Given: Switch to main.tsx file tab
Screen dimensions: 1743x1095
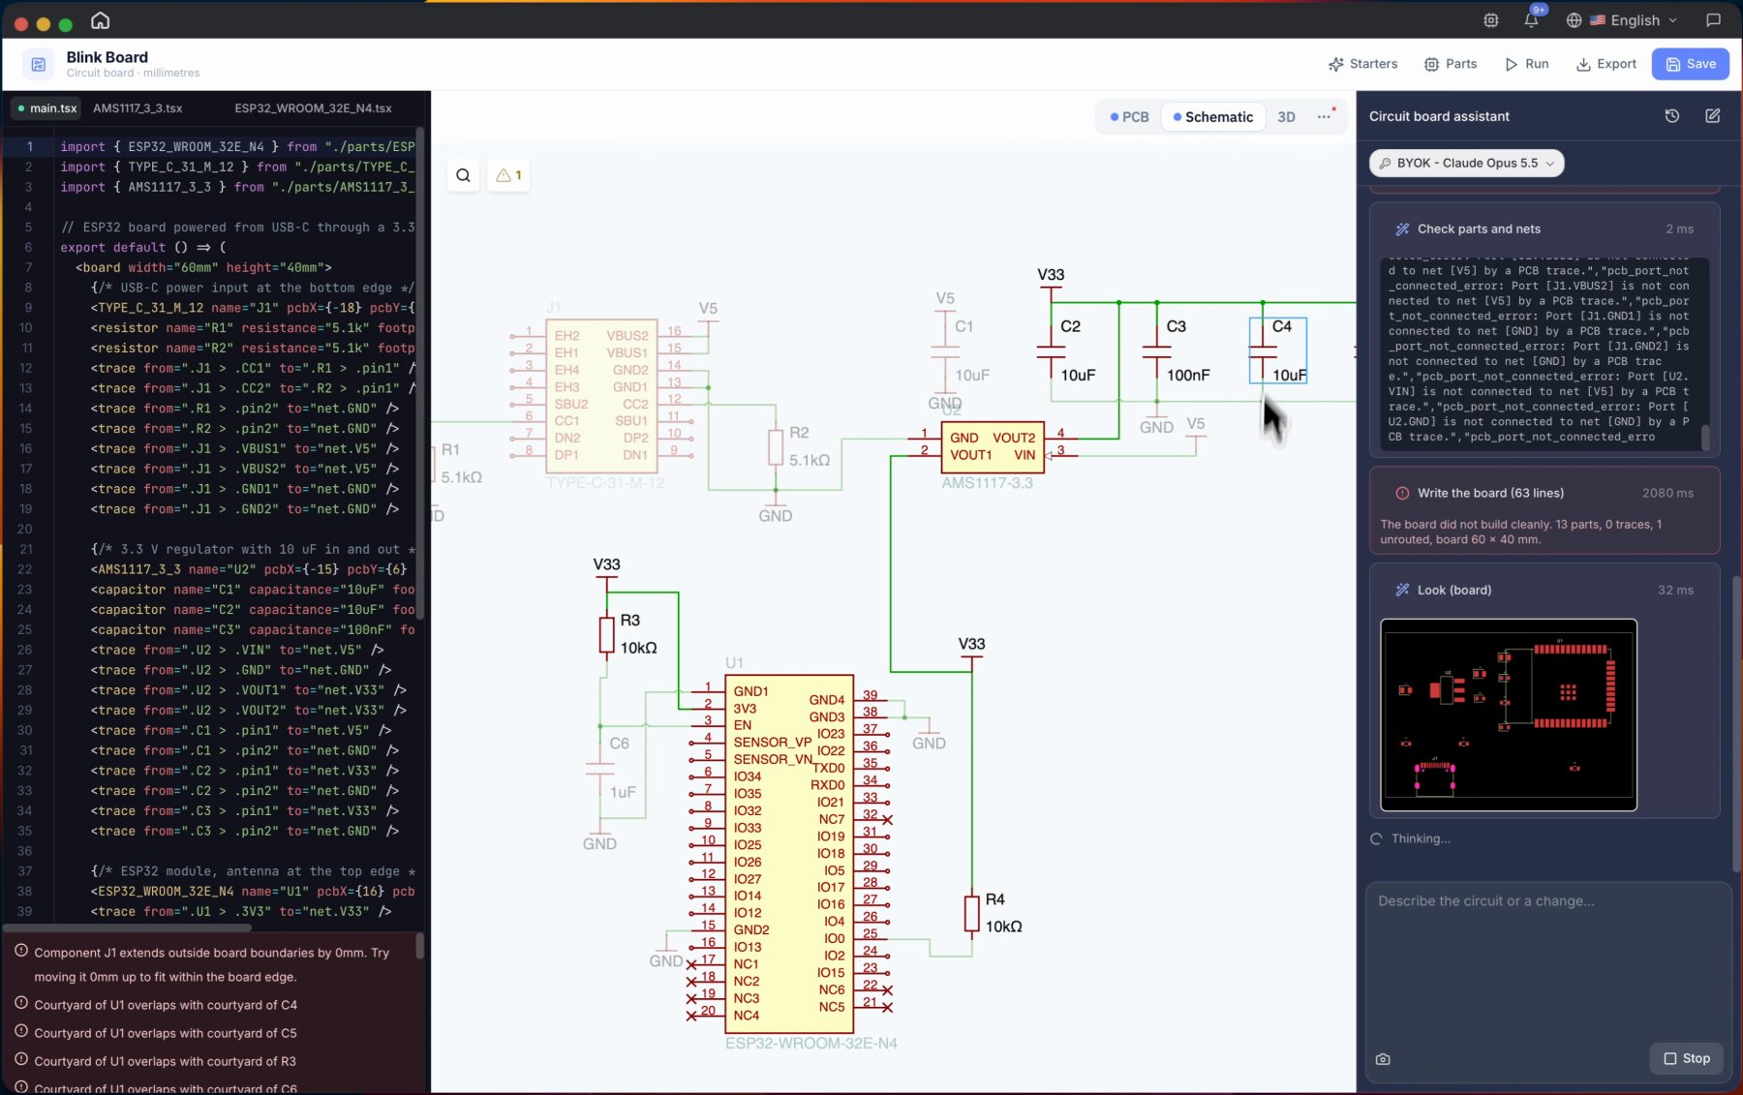Looking at the screenshot, I should pyautogui.click(x=46, y=108).
